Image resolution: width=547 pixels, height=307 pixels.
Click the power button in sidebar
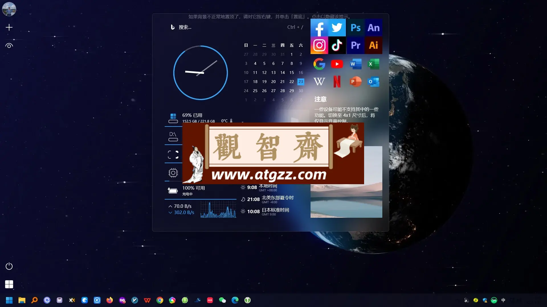9,266
